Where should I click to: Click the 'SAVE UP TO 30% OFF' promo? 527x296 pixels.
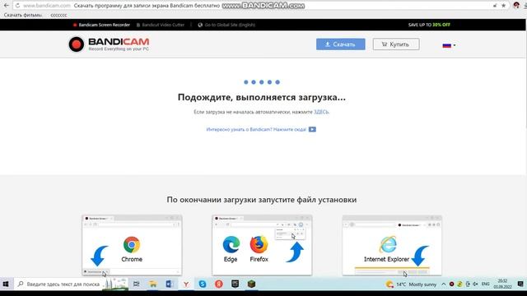[x=429, y=25]
